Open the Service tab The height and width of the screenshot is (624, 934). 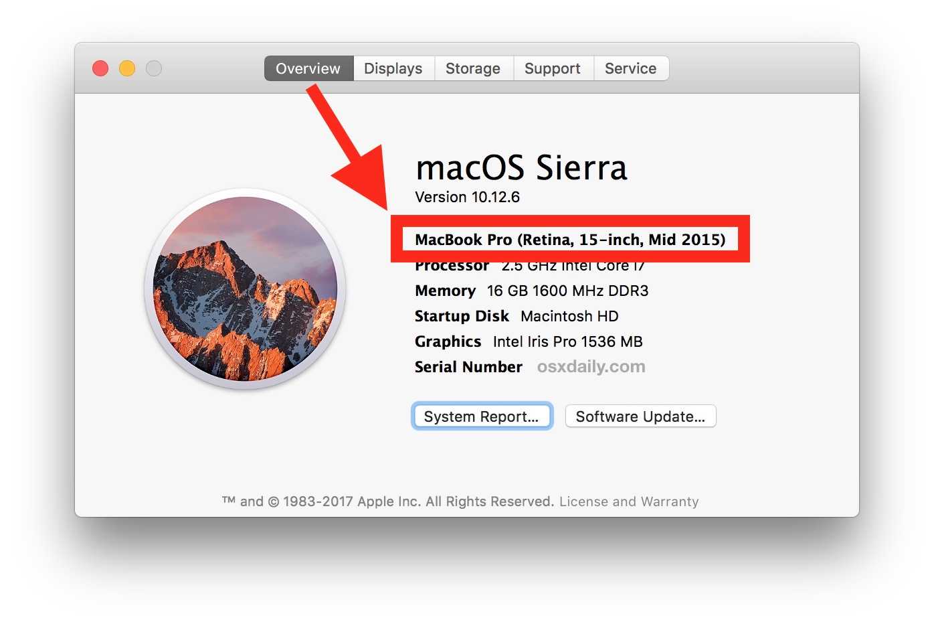click(x=630, y=68)
